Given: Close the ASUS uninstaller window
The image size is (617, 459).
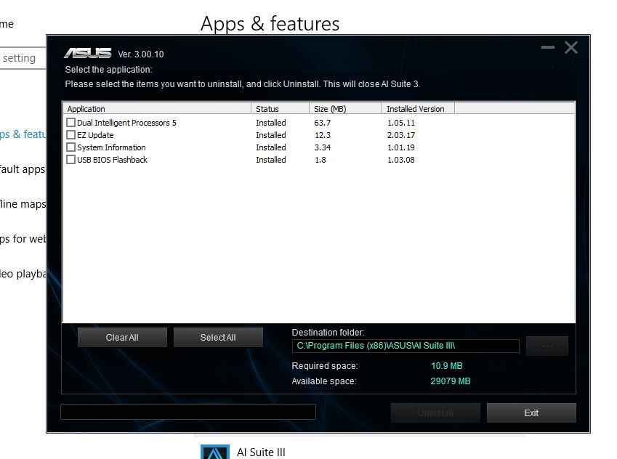Looking at the screenshot, I should (x=571, y=48).
